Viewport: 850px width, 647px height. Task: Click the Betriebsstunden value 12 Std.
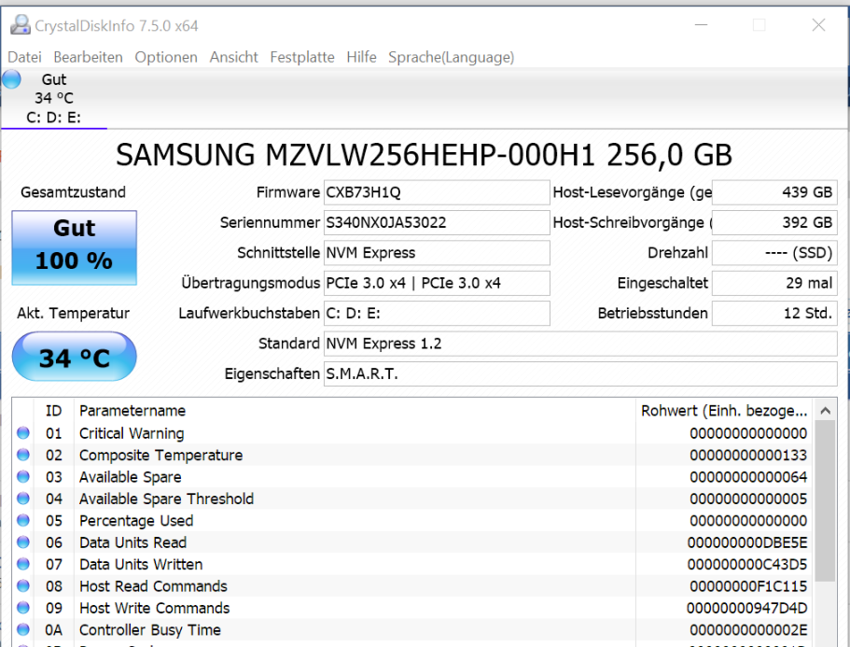[x=774, y=314]
